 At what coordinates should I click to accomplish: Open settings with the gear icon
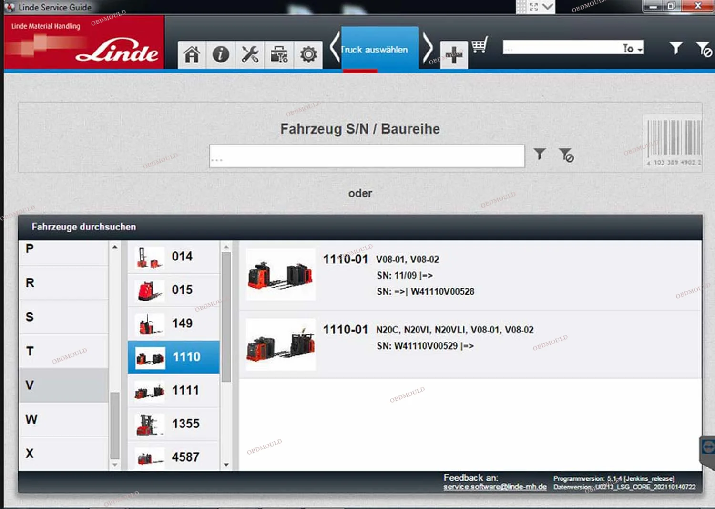tap(308, 55)
